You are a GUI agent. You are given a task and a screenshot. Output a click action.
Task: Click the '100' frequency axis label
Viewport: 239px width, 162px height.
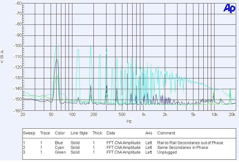pos(72,114)
